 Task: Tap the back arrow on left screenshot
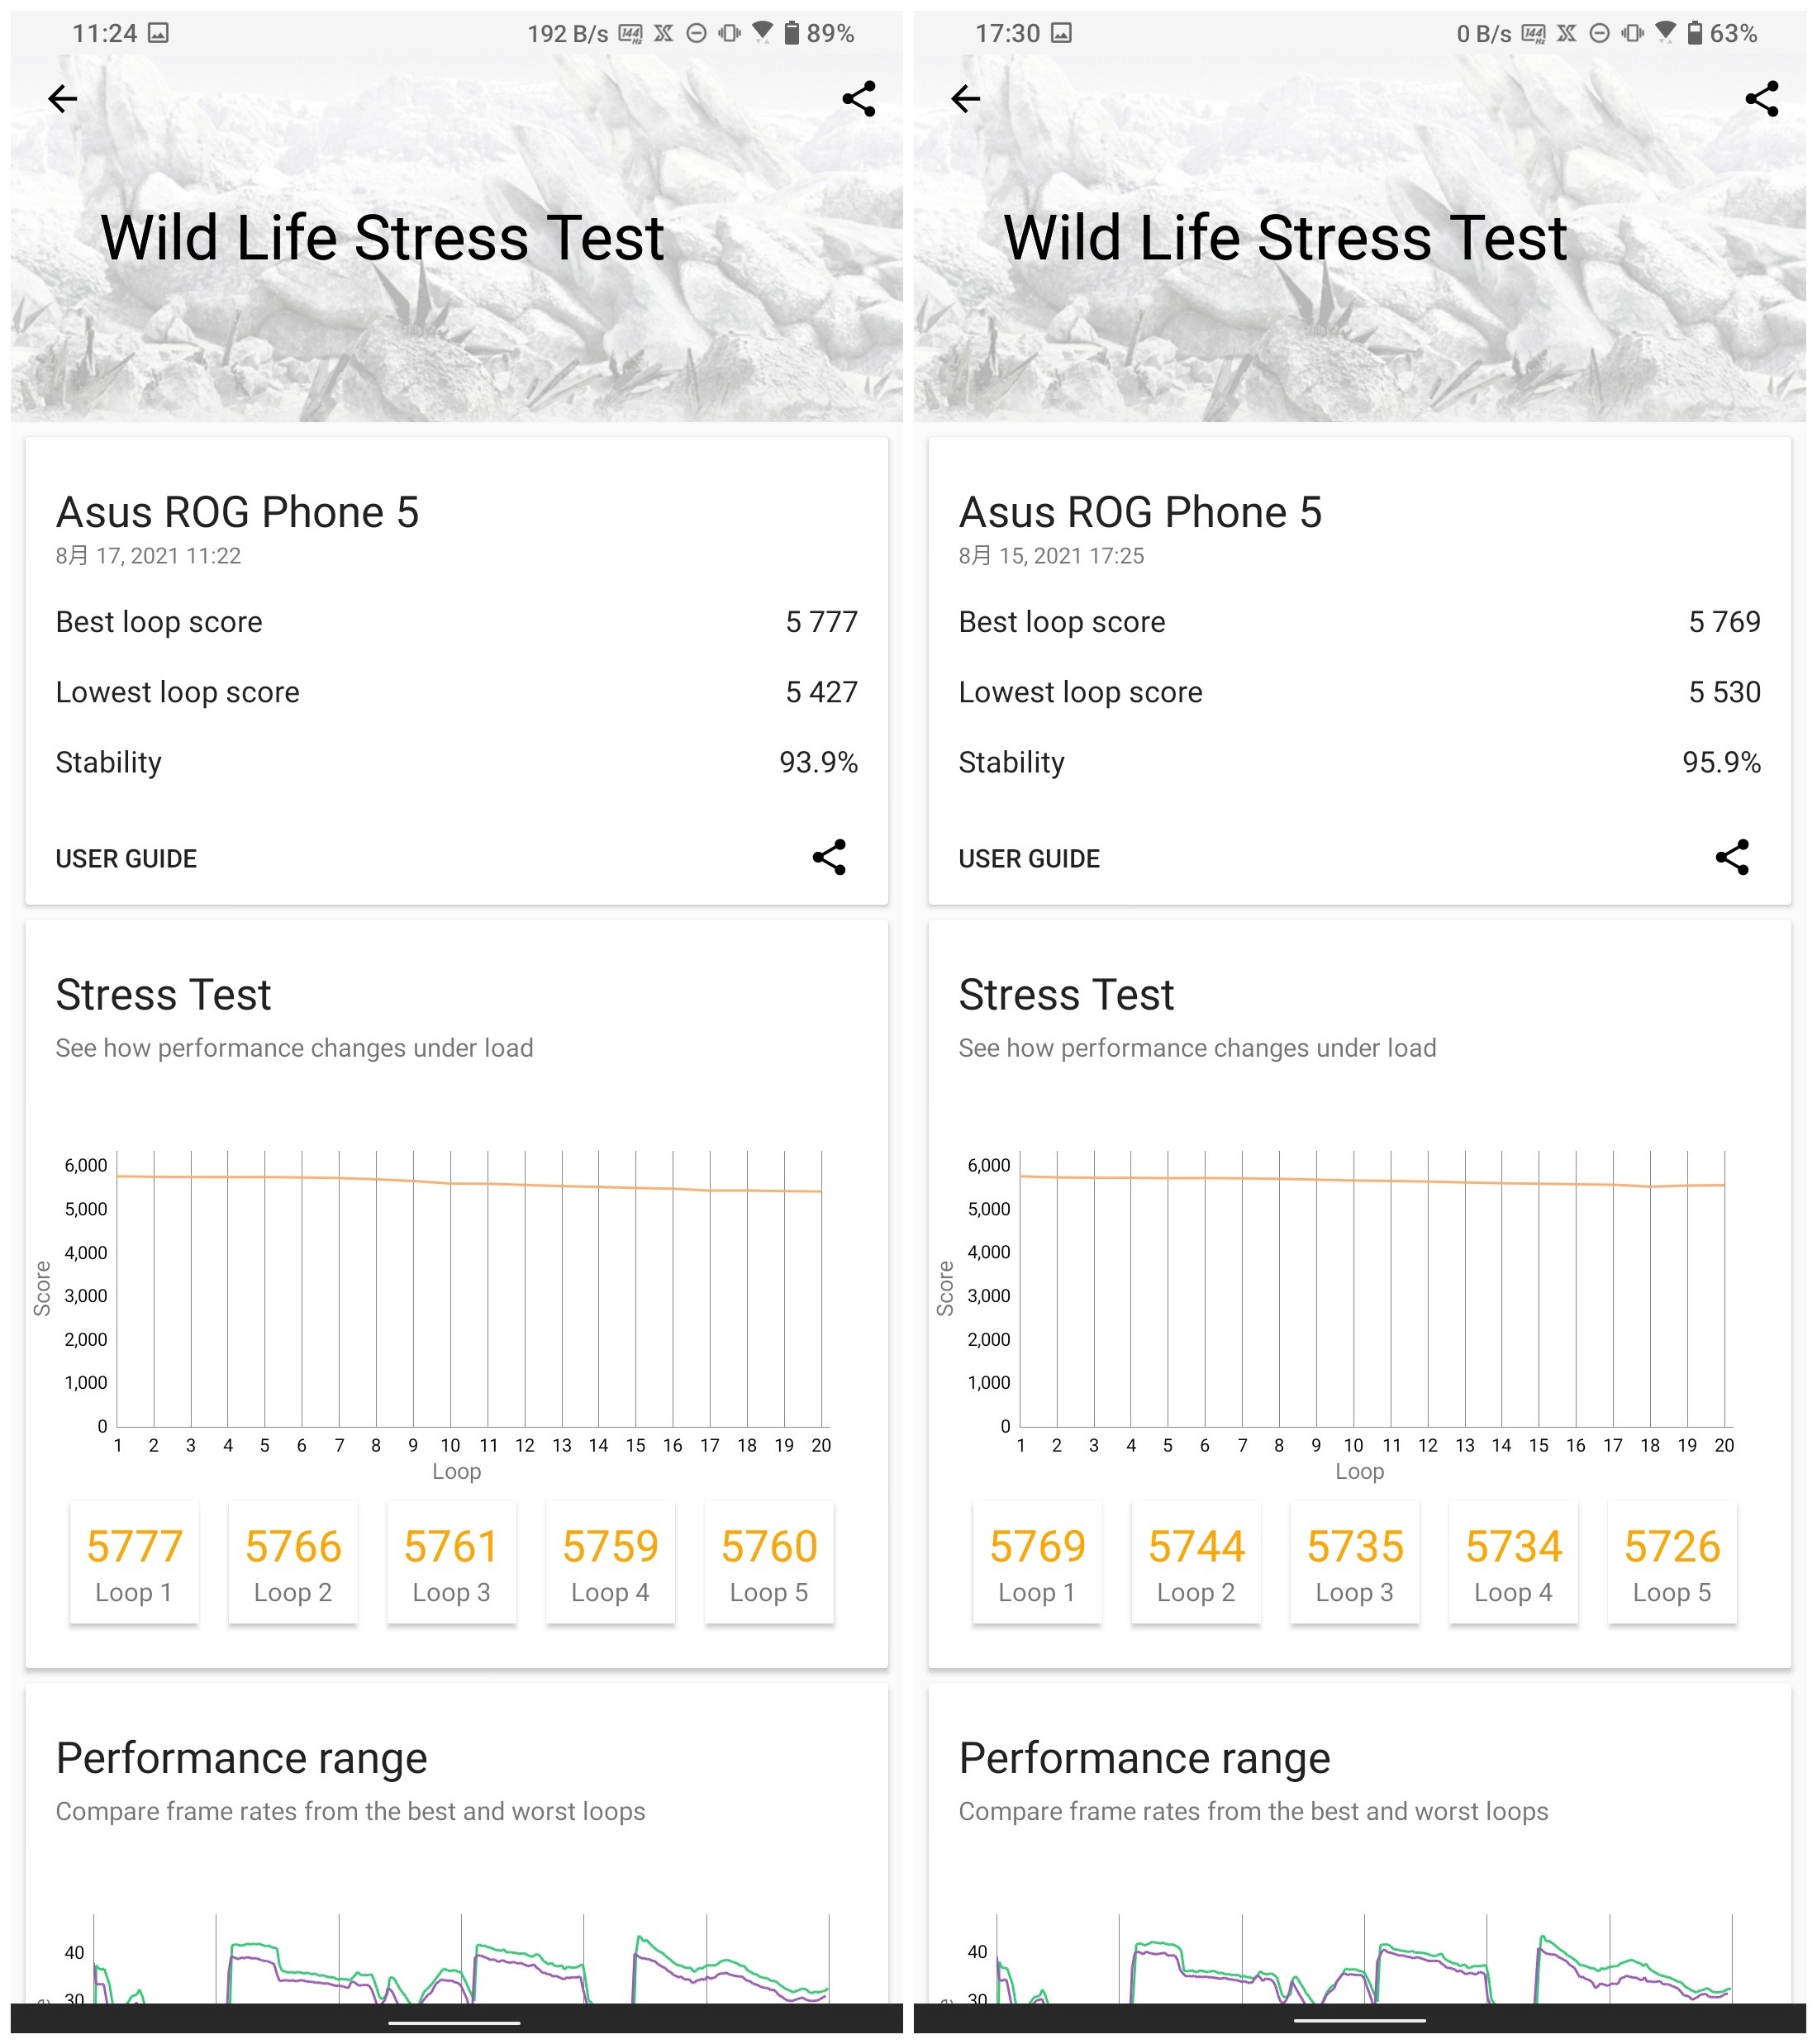tap(63, 99)
